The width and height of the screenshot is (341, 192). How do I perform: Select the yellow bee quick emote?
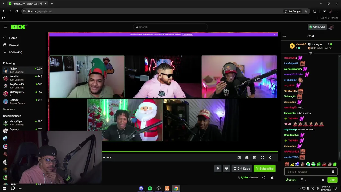[292, 164]
